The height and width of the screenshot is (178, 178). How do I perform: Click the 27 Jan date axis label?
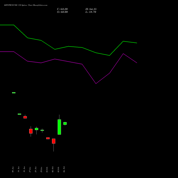pyautogui.click(x=30, y=169)
